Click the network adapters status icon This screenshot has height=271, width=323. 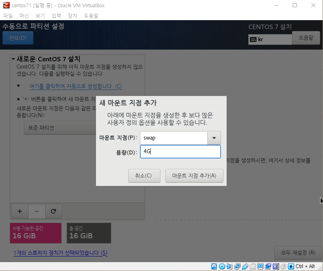point(237,266)
